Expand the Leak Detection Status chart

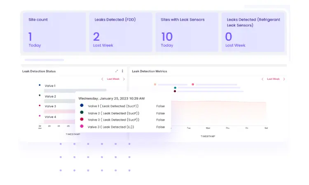(x=117, y=71)
